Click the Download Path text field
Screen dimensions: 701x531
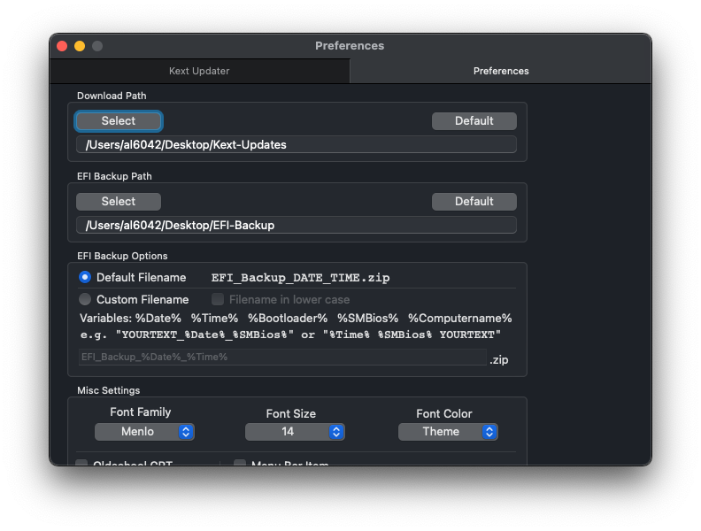point(296,145)
